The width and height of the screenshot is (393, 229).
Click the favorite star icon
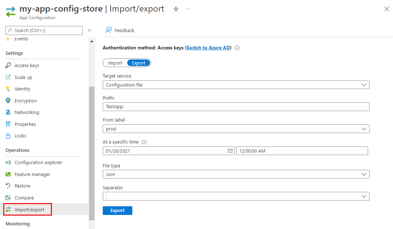(x=176, y=9)
